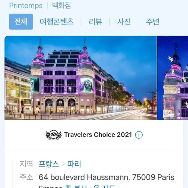Click the Printemps title at top
Viewport: 188px width, 188px height.
click(x=26, y=6)
